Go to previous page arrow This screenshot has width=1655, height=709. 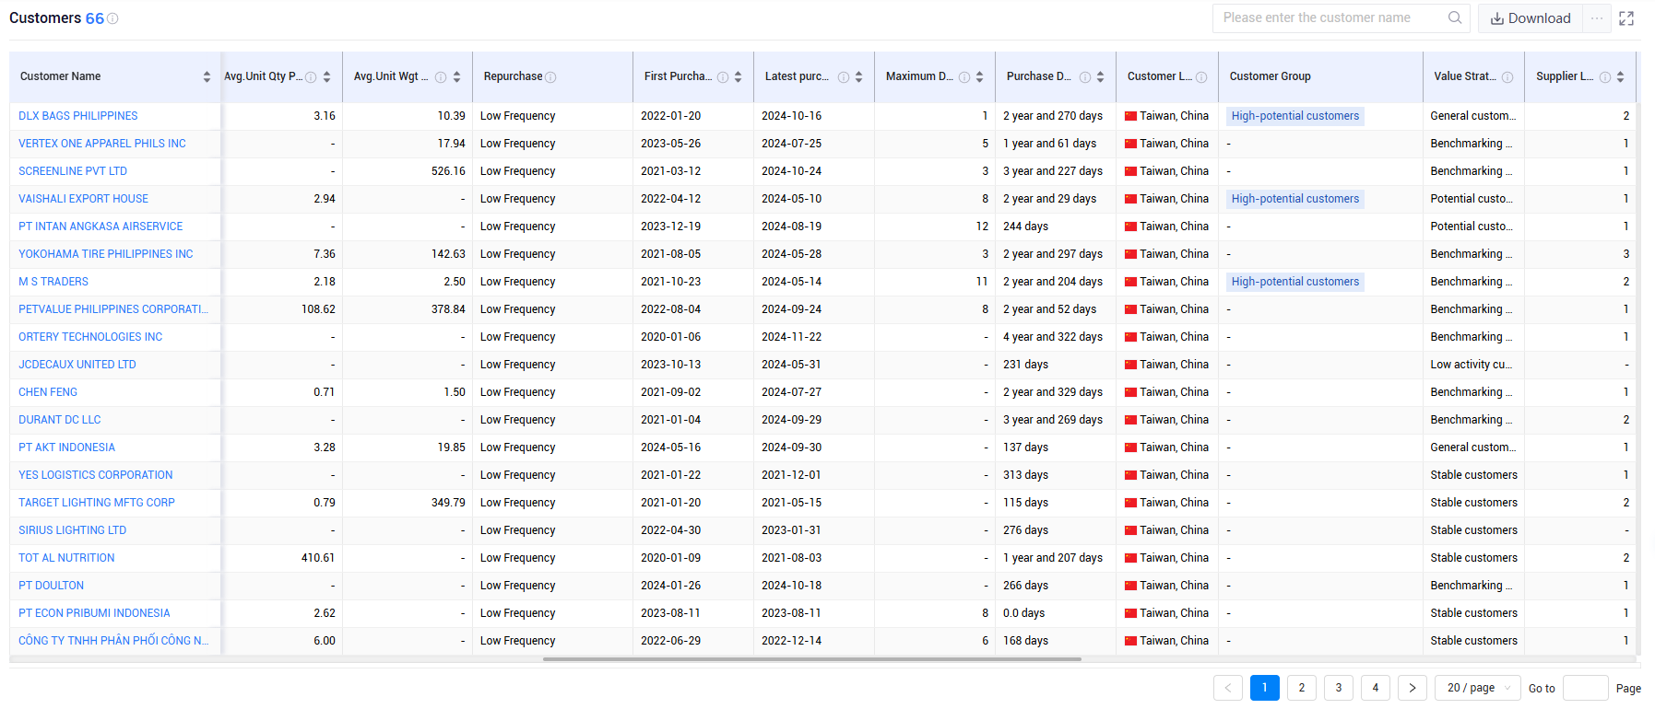tap(1228, 688)
